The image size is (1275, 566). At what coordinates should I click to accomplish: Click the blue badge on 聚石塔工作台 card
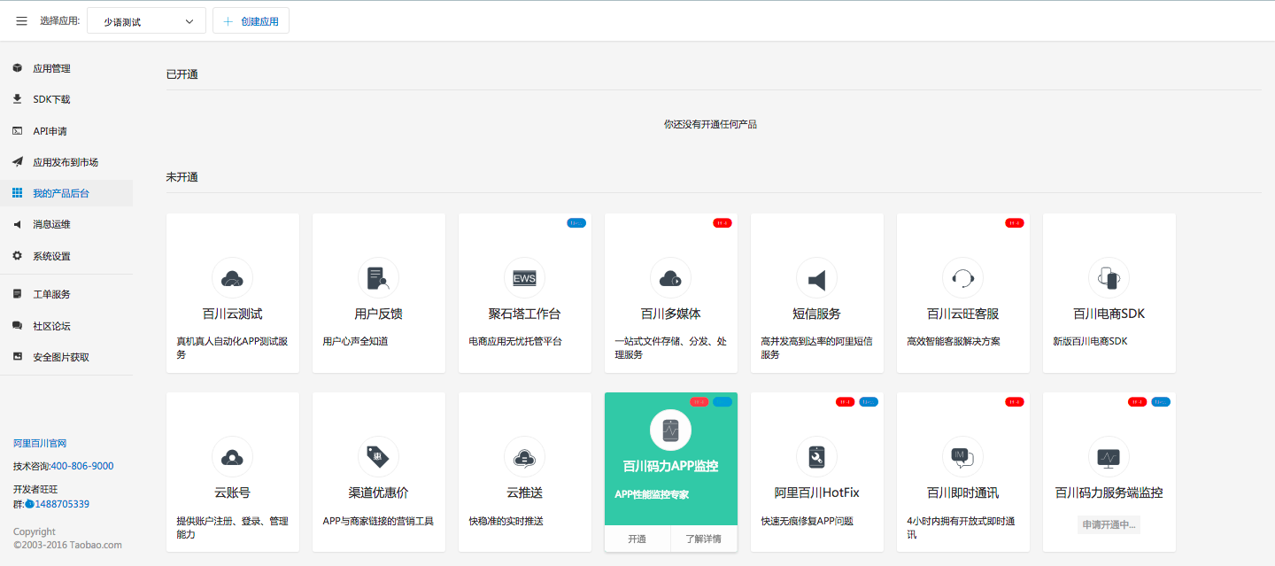pos(576,223)
